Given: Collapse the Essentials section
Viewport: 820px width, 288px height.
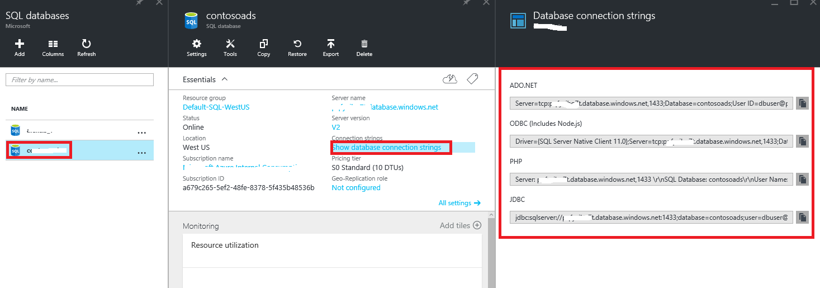Looking at the screenshot, I should [225, 79].
